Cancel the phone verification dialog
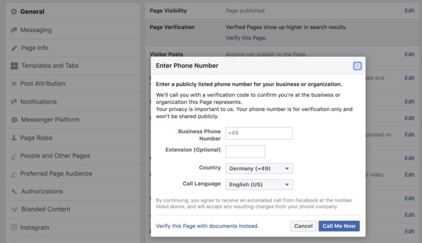The width and height of the screenshot is (422, 243). coord(303,226)
